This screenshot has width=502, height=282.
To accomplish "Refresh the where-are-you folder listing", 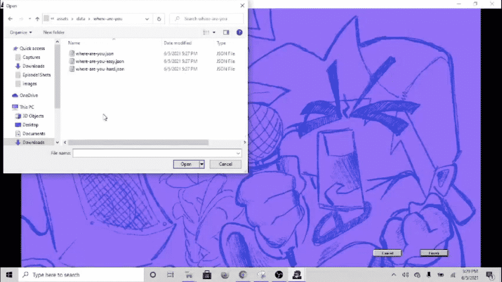I will (x=159, y=19).
